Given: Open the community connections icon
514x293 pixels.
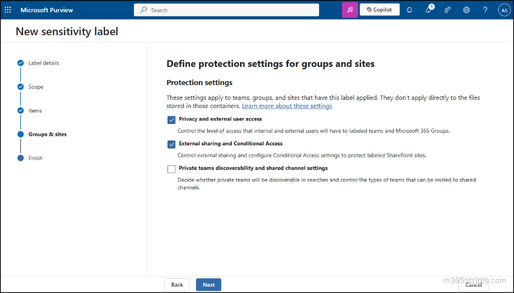Looking at the screenshot, I should coord(448,10).
